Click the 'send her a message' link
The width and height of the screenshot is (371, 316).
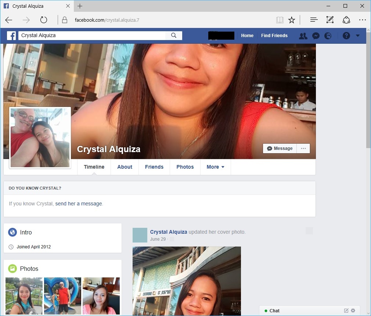click(79, 204)
